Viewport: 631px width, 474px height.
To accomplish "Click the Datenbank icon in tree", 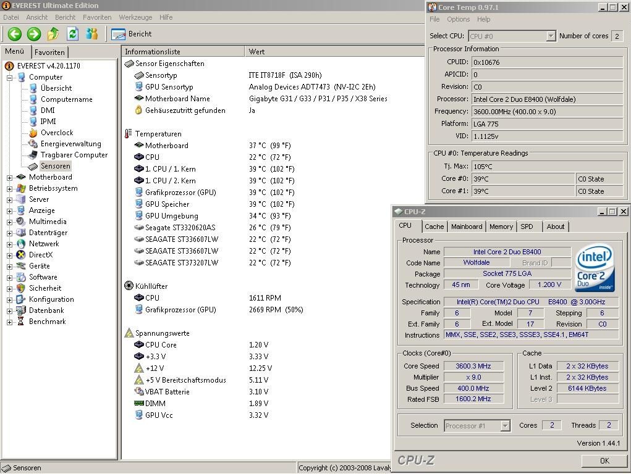I will tap(21, 310).
